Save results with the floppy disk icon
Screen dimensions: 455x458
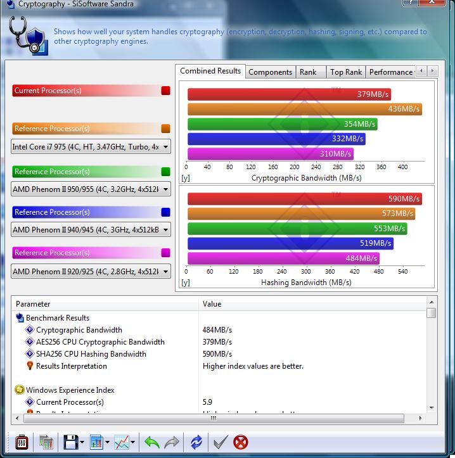(x=70, y=442)
